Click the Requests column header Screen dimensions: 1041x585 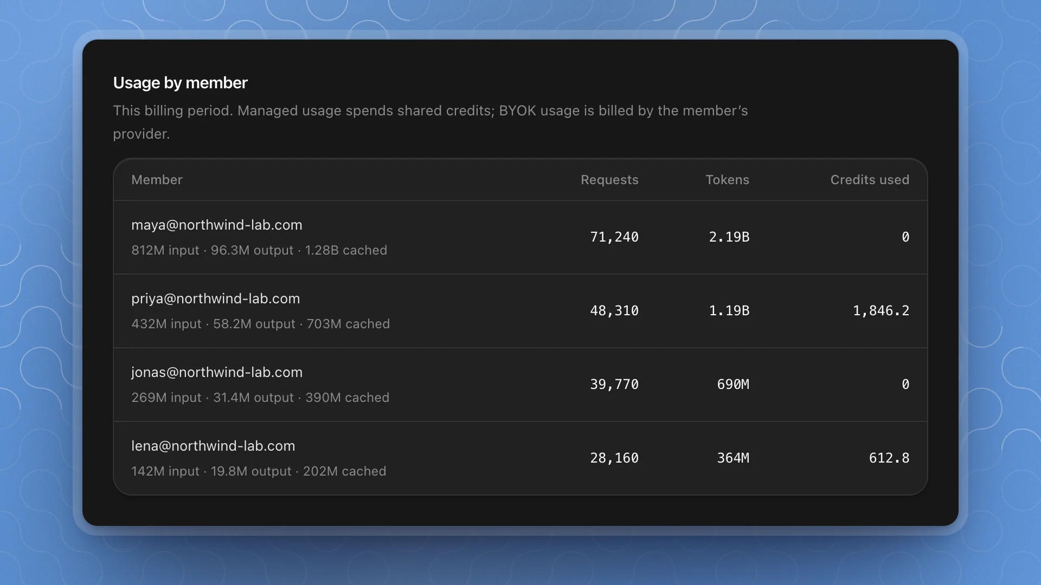[x=609, y=180]
